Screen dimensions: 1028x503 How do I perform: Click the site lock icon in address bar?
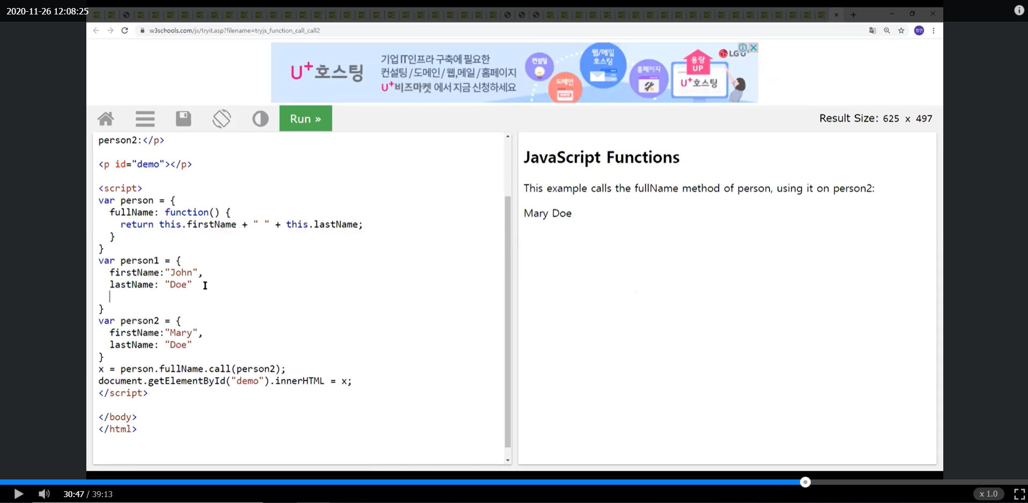click(x=142, y=31)
